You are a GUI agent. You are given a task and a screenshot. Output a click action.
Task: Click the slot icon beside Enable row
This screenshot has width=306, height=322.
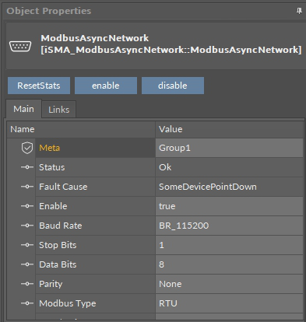[x=27, y=206]
